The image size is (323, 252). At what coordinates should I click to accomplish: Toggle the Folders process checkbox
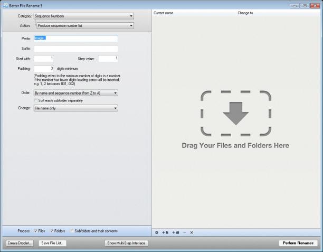tap(52, 231)
